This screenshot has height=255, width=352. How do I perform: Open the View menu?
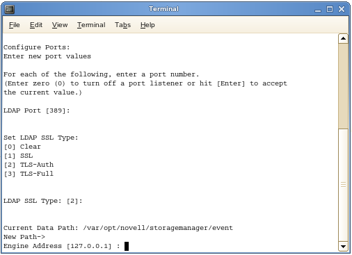[x=60, y=25]
